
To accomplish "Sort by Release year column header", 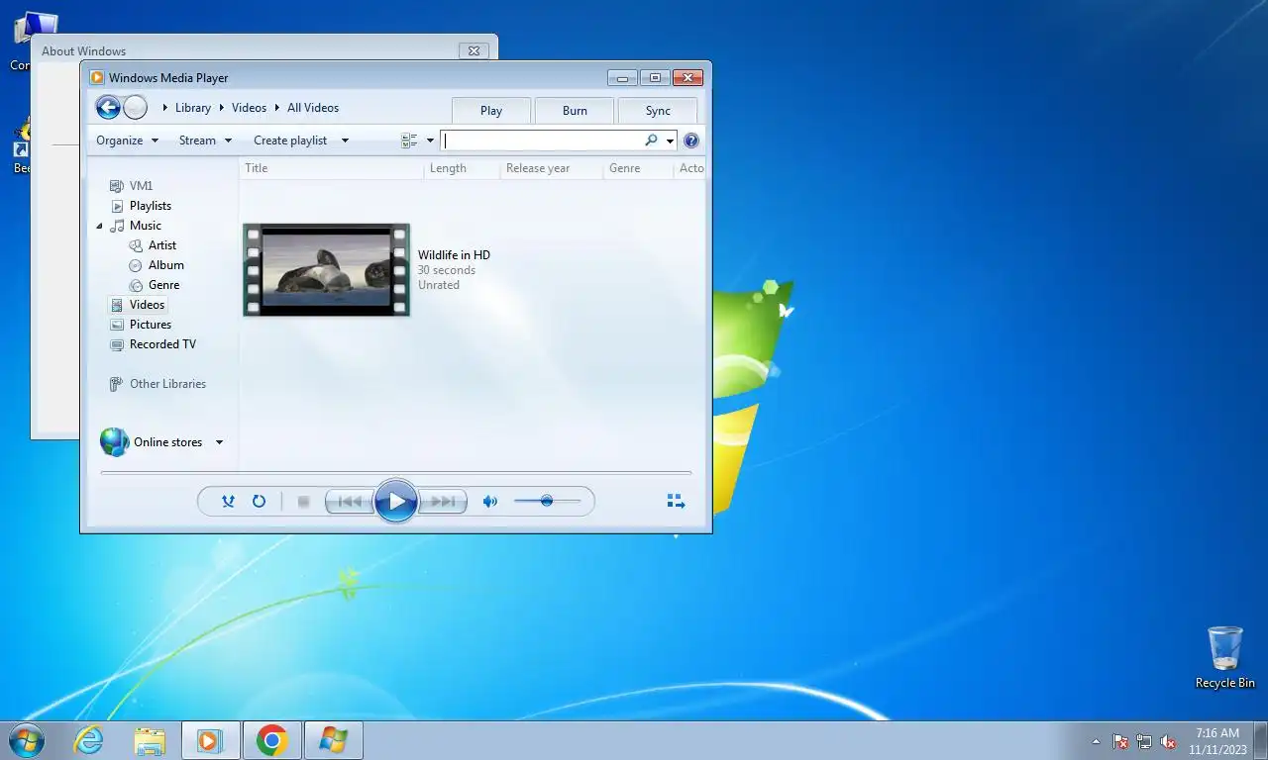I will point(552,168).
